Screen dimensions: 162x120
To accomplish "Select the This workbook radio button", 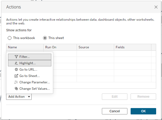I will click(x=10, y=38).
